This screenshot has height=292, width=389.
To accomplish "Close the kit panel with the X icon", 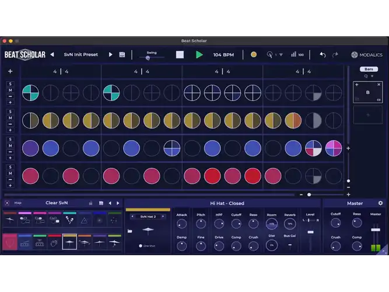I will pyautogui.click(x=7, y=203).
